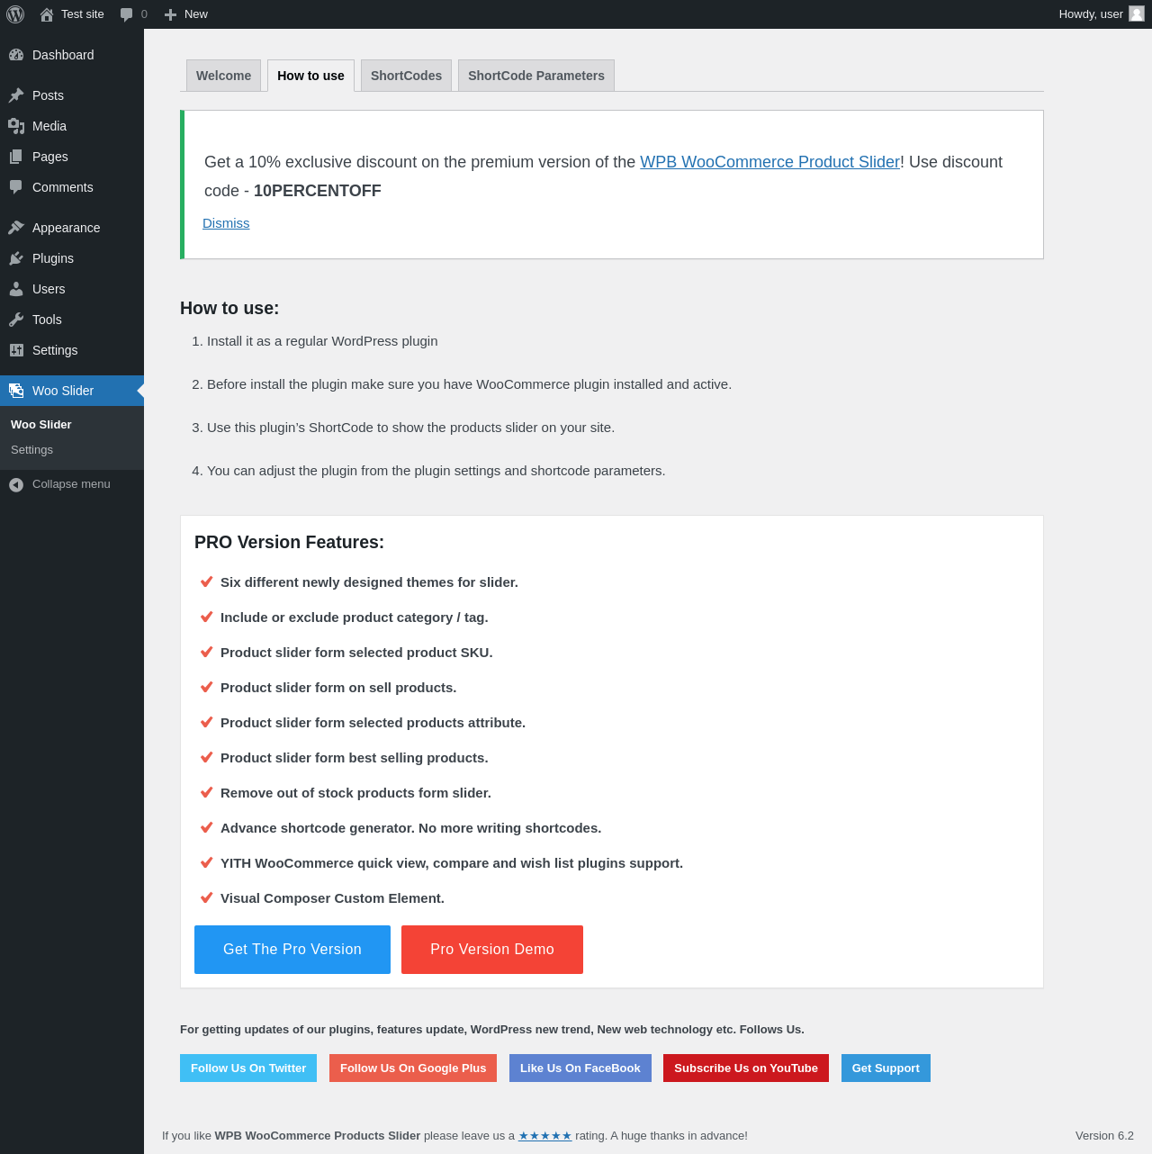Viewport: 1152px width, 1154px height.
Task: Open the ShortCodes tab
Action: [x=406, y=76]
